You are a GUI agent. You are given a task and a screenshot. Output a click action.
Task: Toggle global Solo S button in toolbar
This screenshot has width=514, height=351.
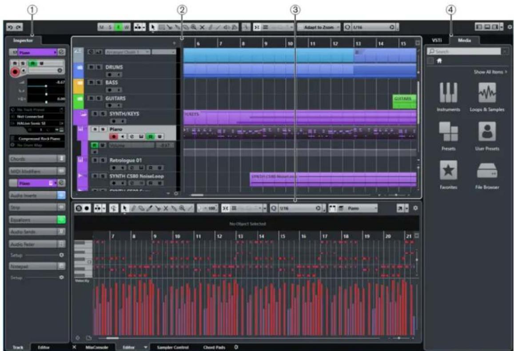point(110,27)
